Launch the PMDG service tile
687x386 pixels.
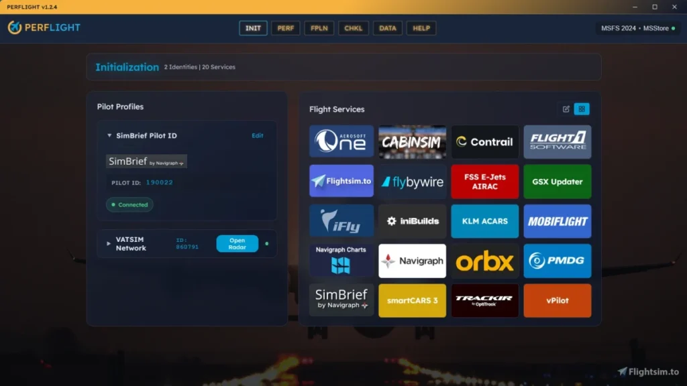[557, 261]
